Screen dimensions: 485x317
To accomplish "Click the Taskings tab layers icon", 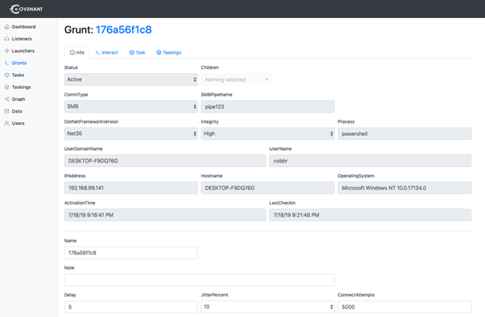I will (159, 53).
